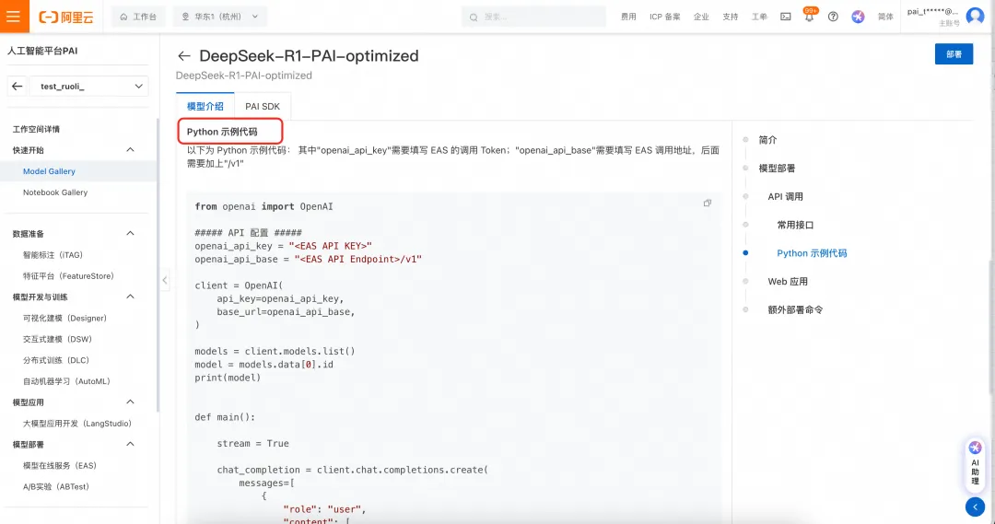Open the AI assistant icon in header
Viewport: 995px width, 524px height.
point(858,17)
